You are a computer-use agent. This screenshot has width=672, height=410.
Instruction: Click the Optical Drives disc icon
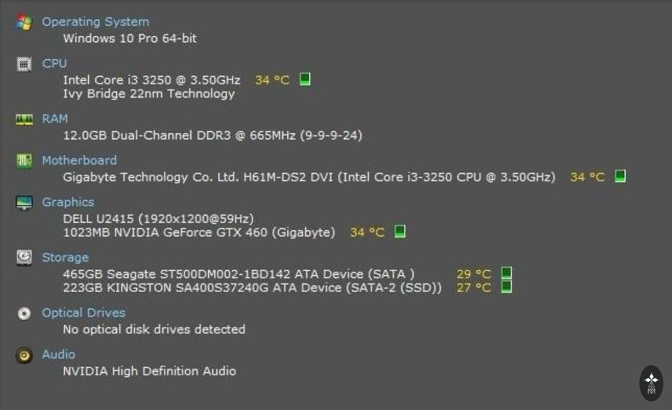[24, 313]
